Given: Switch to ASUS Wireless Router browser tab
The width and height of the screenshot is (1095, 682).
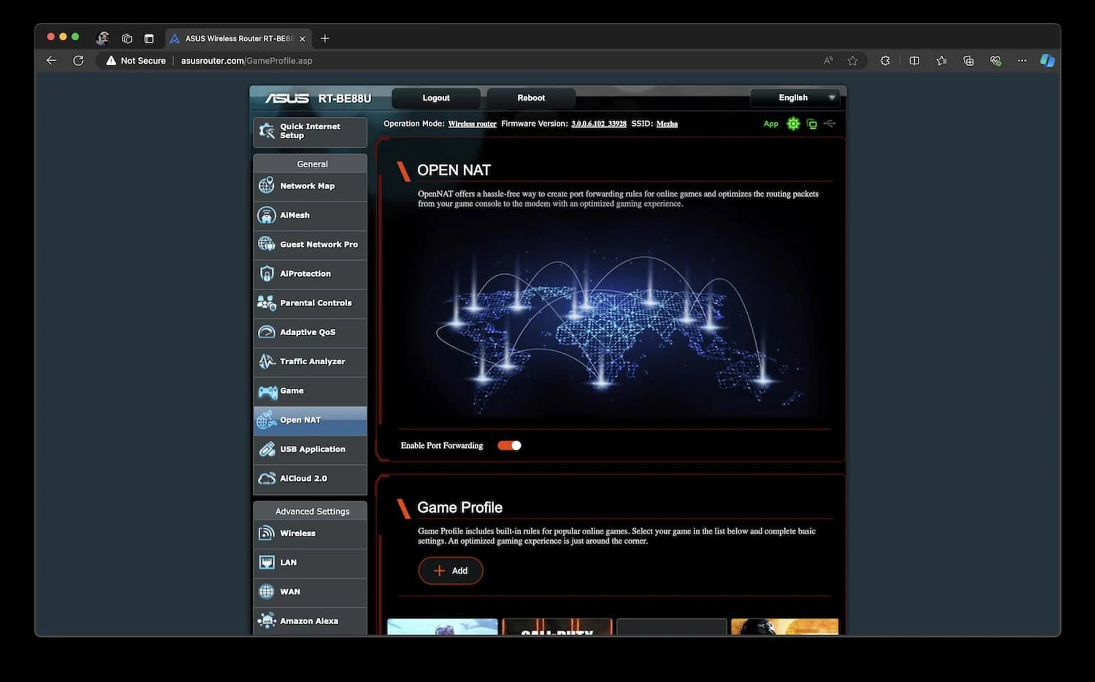Looking at the screenshot, I should click(238, 39).
